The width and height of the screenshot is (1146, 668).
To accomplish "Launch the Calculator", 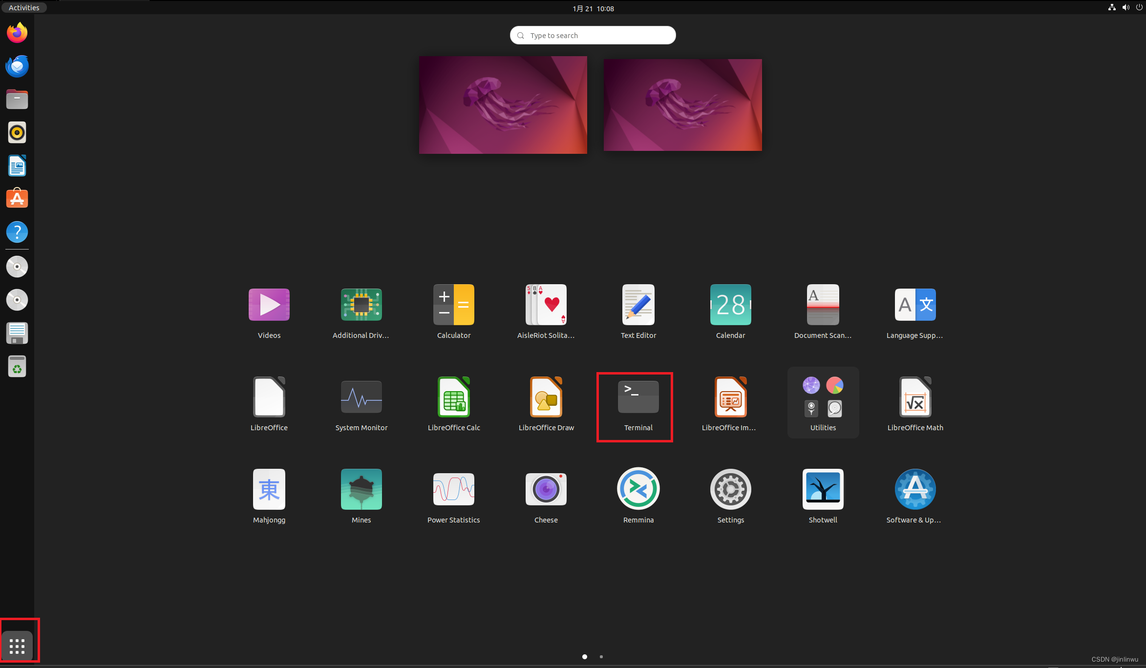I will tap(453, 304).
